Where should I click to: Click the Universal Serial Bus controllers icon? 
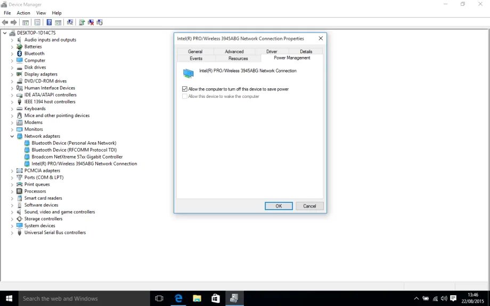(19, 233)
